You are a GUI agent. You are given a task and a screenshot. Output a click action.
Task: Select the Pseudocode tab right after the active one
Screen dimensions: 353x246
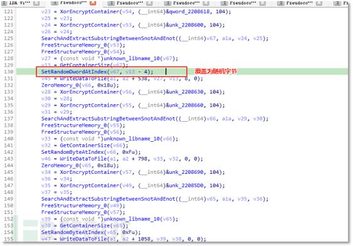pos(130,3)
